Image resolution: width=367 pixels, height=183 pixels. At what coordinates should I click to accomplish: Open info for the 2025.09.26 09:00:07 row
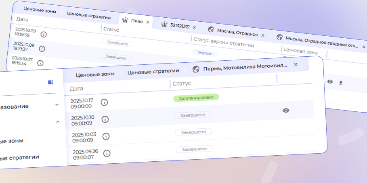point(107,153)
